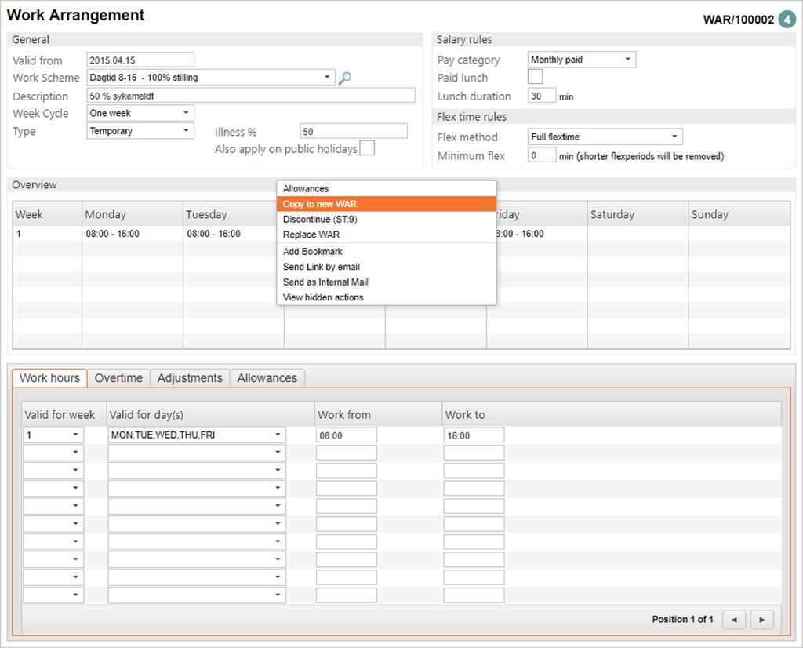Click the teal badge showing number 4
This screenshot has height=648, width=803.
point(787,20)
